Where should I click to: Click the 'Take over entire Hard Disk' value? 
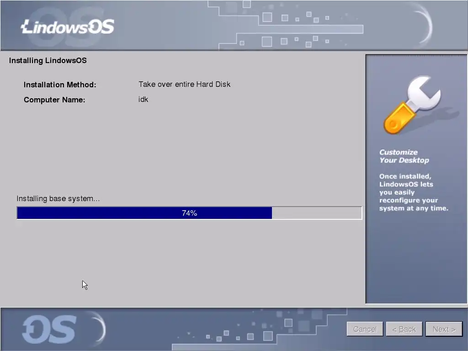(x=185, y=84)
